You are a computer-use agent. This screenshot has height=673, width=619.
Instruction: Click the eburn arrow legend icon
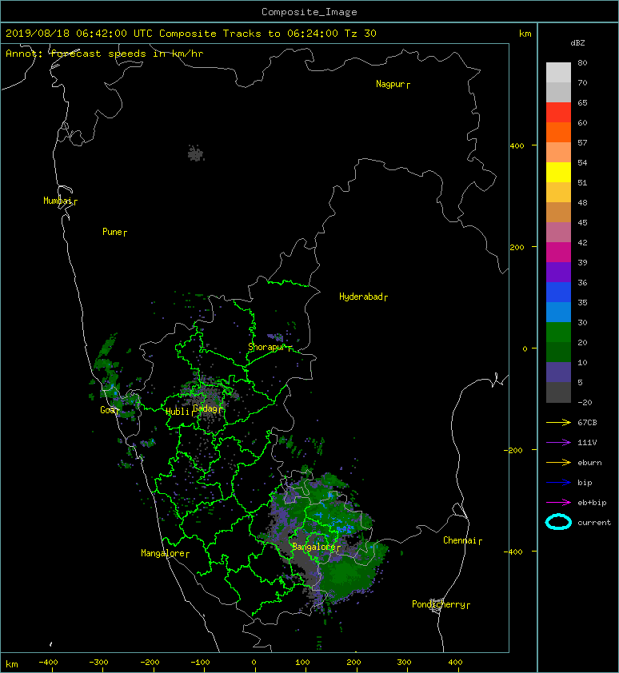point(558,463)
